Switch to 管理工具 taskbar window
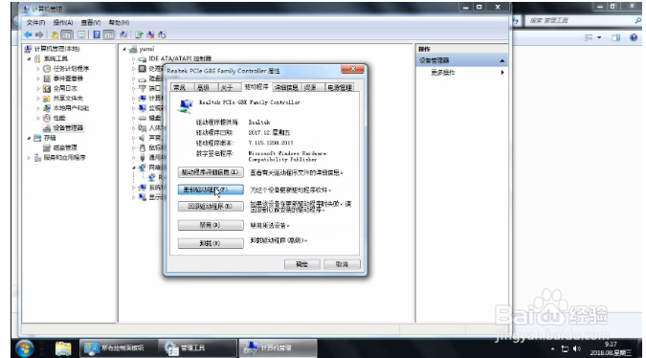 pyautogui.click(x=197, y=348)
